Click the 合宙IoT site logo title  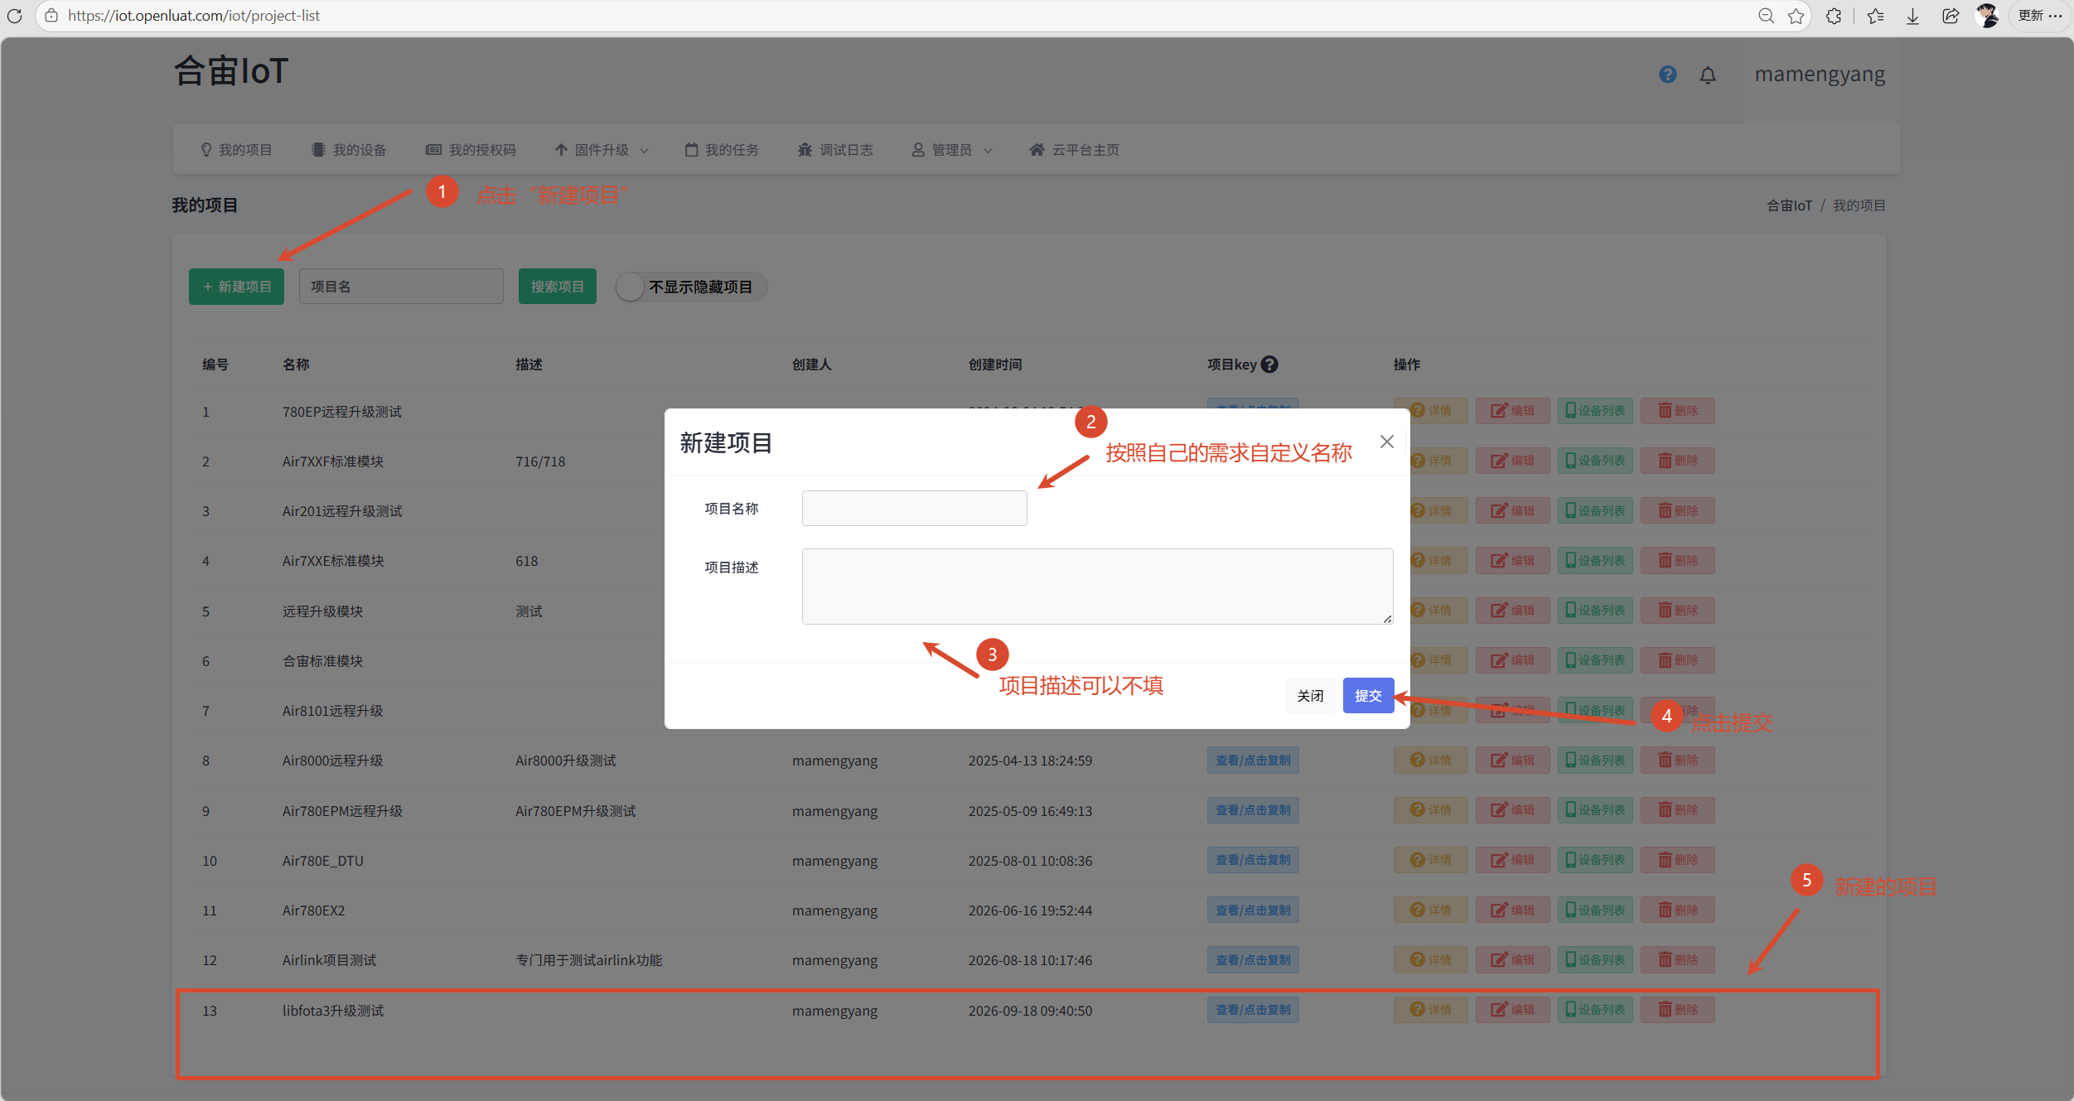[231, 71]
